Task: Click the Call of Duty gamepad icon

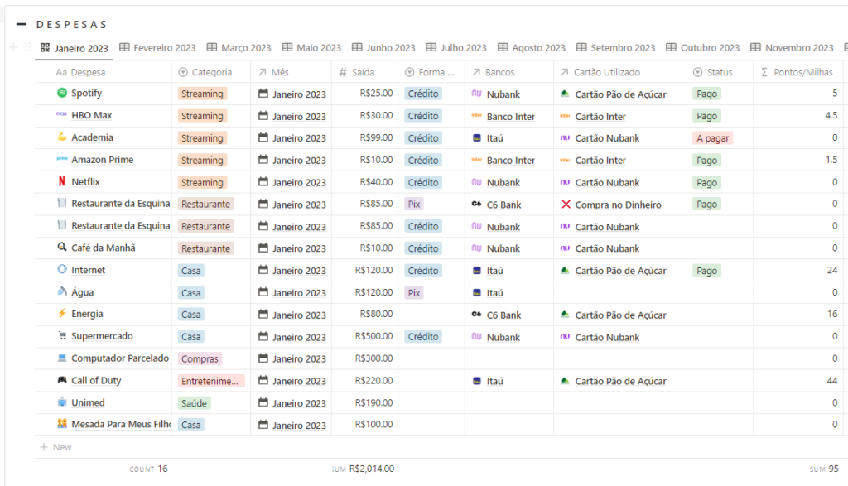Action: [x=61, y=381]
